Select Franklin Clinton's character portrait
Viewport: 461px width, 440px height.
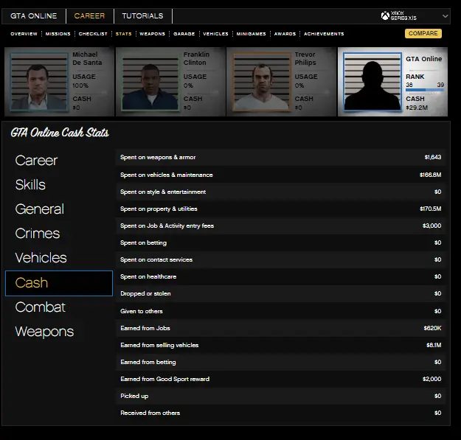[x=150, y=82]
